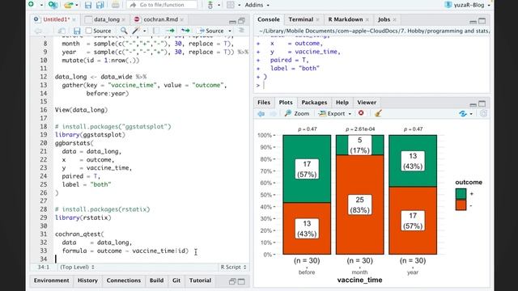This screenshot has height=291, width=518.
Task: Save current document from main toolbar
Action: 88,5
